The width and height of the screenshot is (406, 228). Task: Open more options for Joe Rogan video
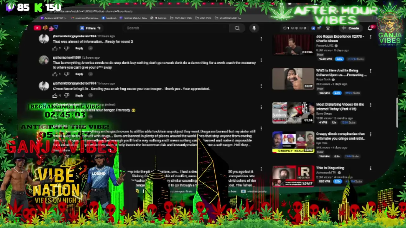[x=370, y=37]
